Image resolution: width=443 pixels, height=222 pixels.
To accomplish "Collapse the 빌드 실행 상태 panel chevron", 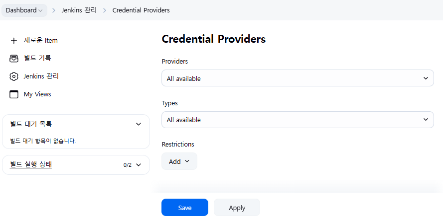I will [x=139, y=165].
